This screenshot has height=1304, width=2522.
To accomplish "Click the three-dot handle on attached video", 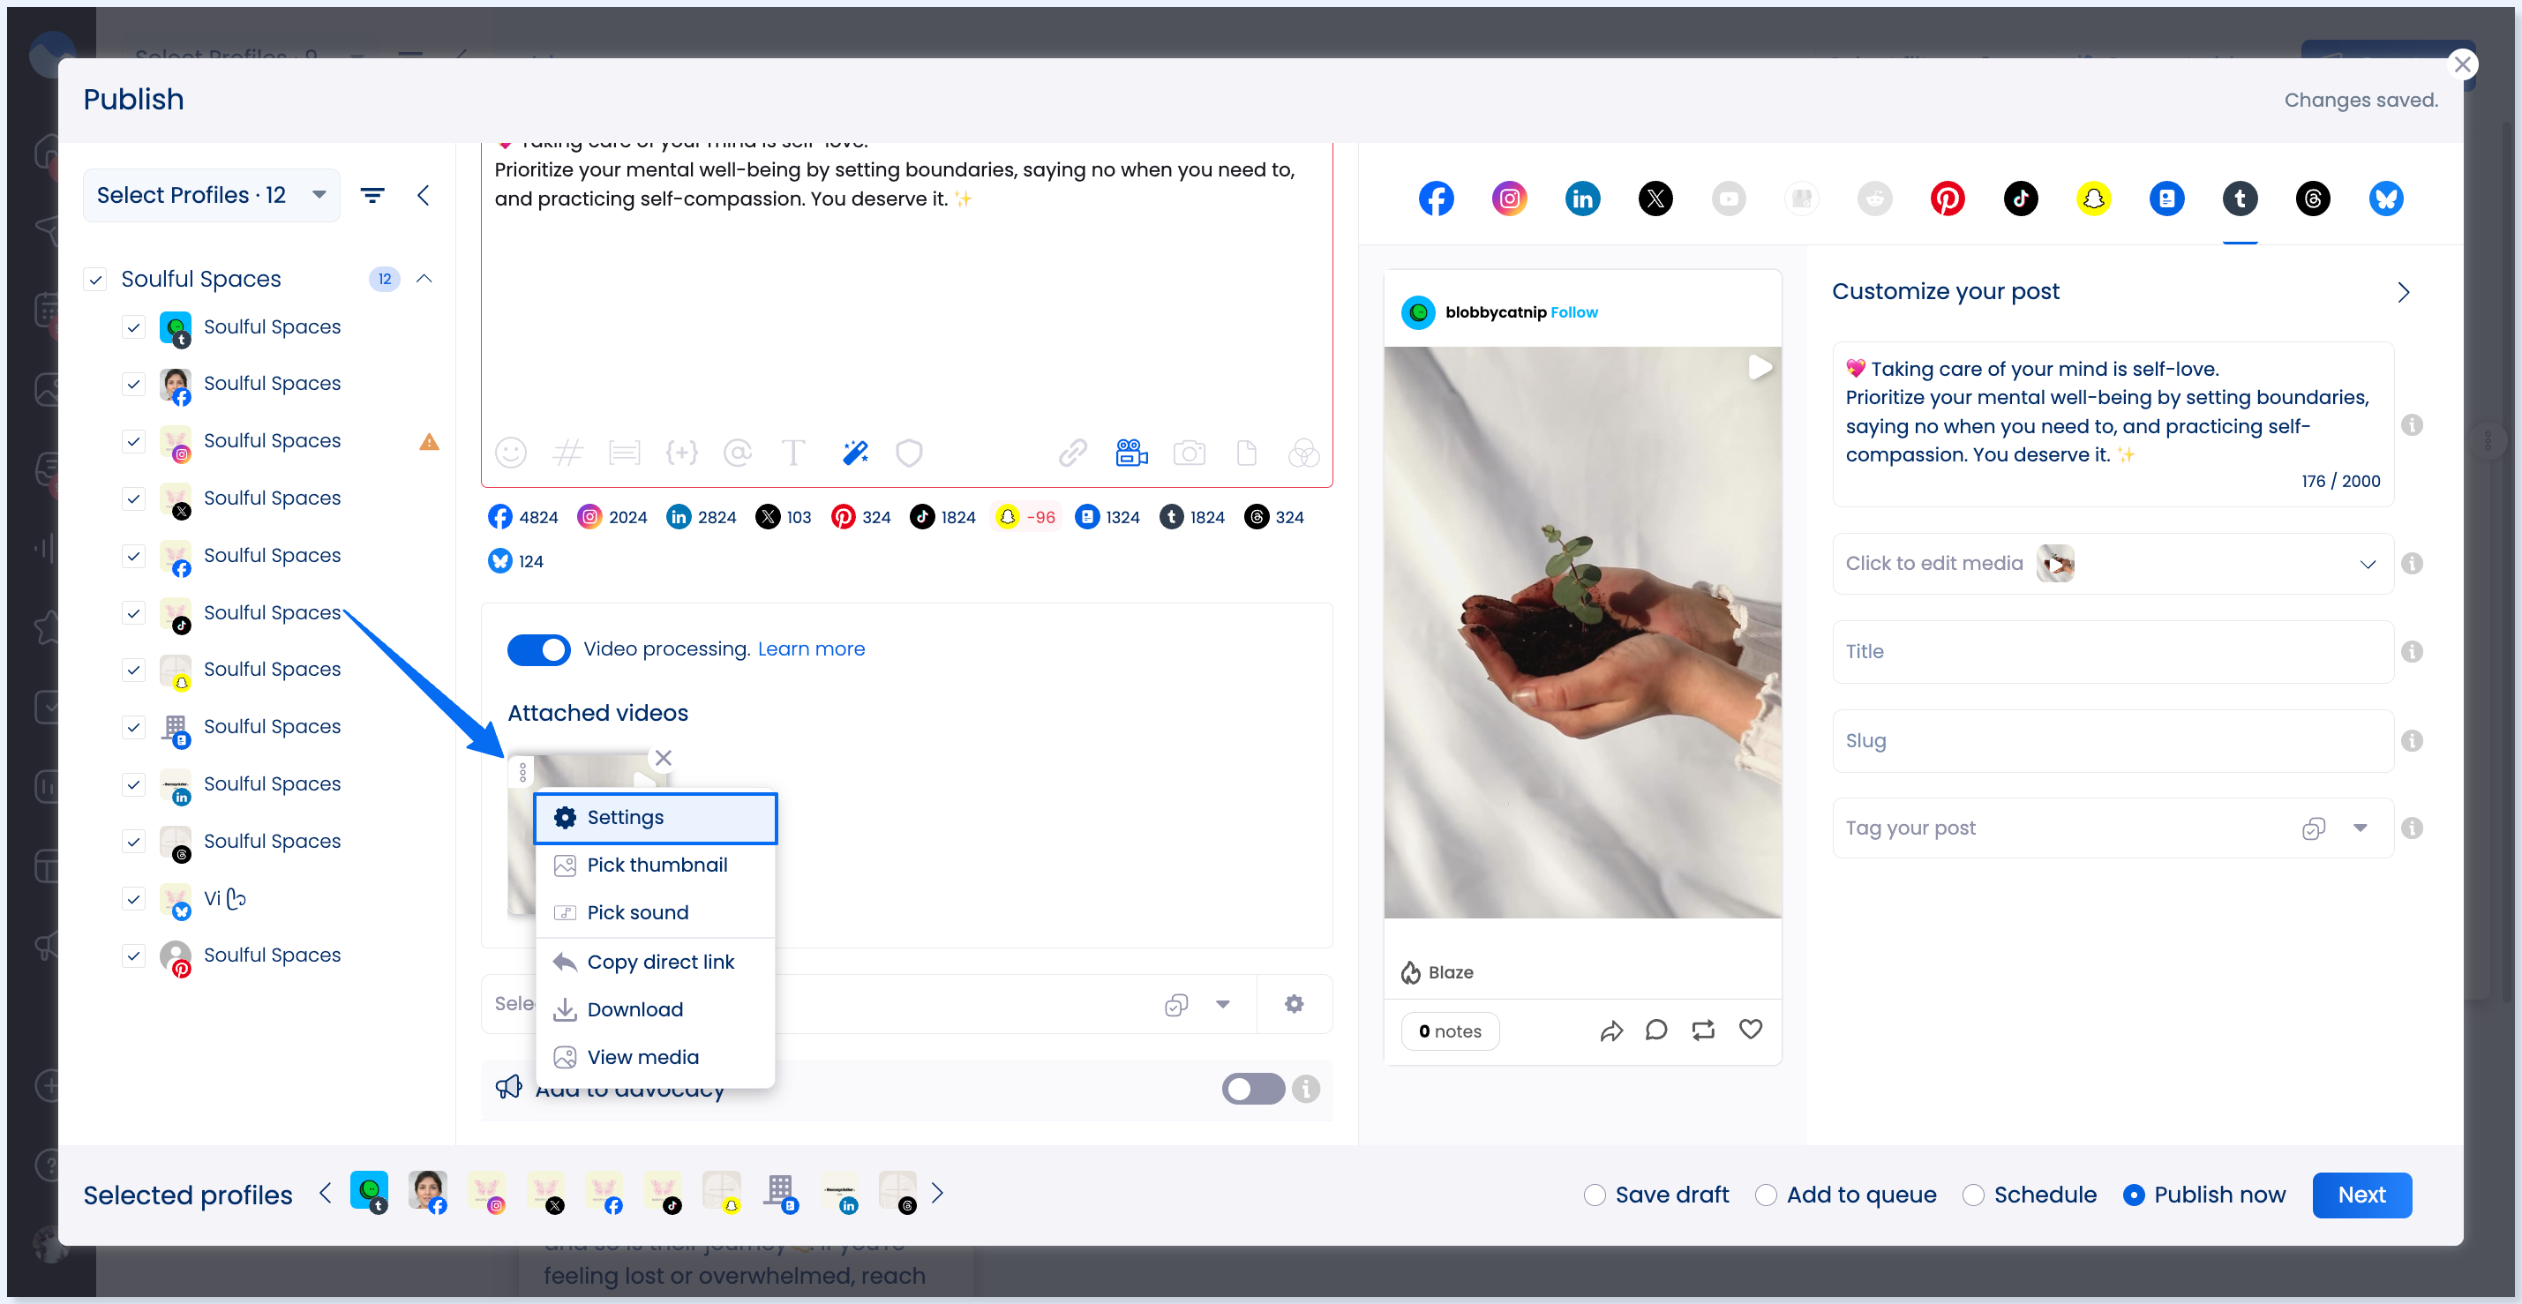I will coord(522,772).
